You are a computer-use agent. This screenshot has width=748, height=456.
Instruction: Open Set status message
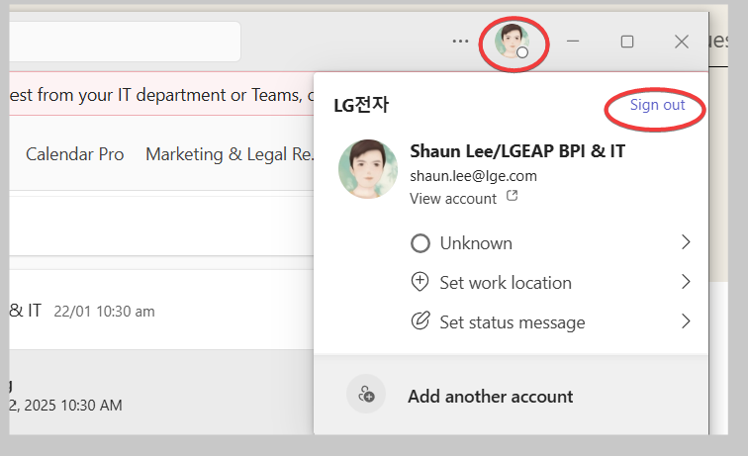(551, 321)
